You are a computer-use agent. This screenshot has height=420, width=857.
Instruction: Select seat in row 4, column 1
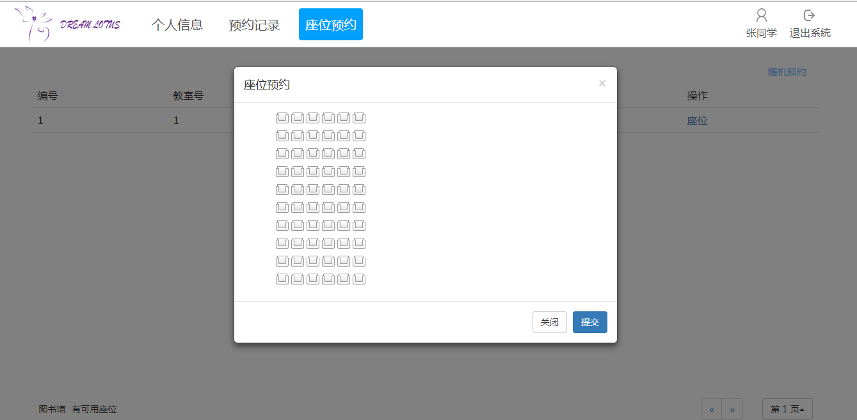tap(282, 172)
